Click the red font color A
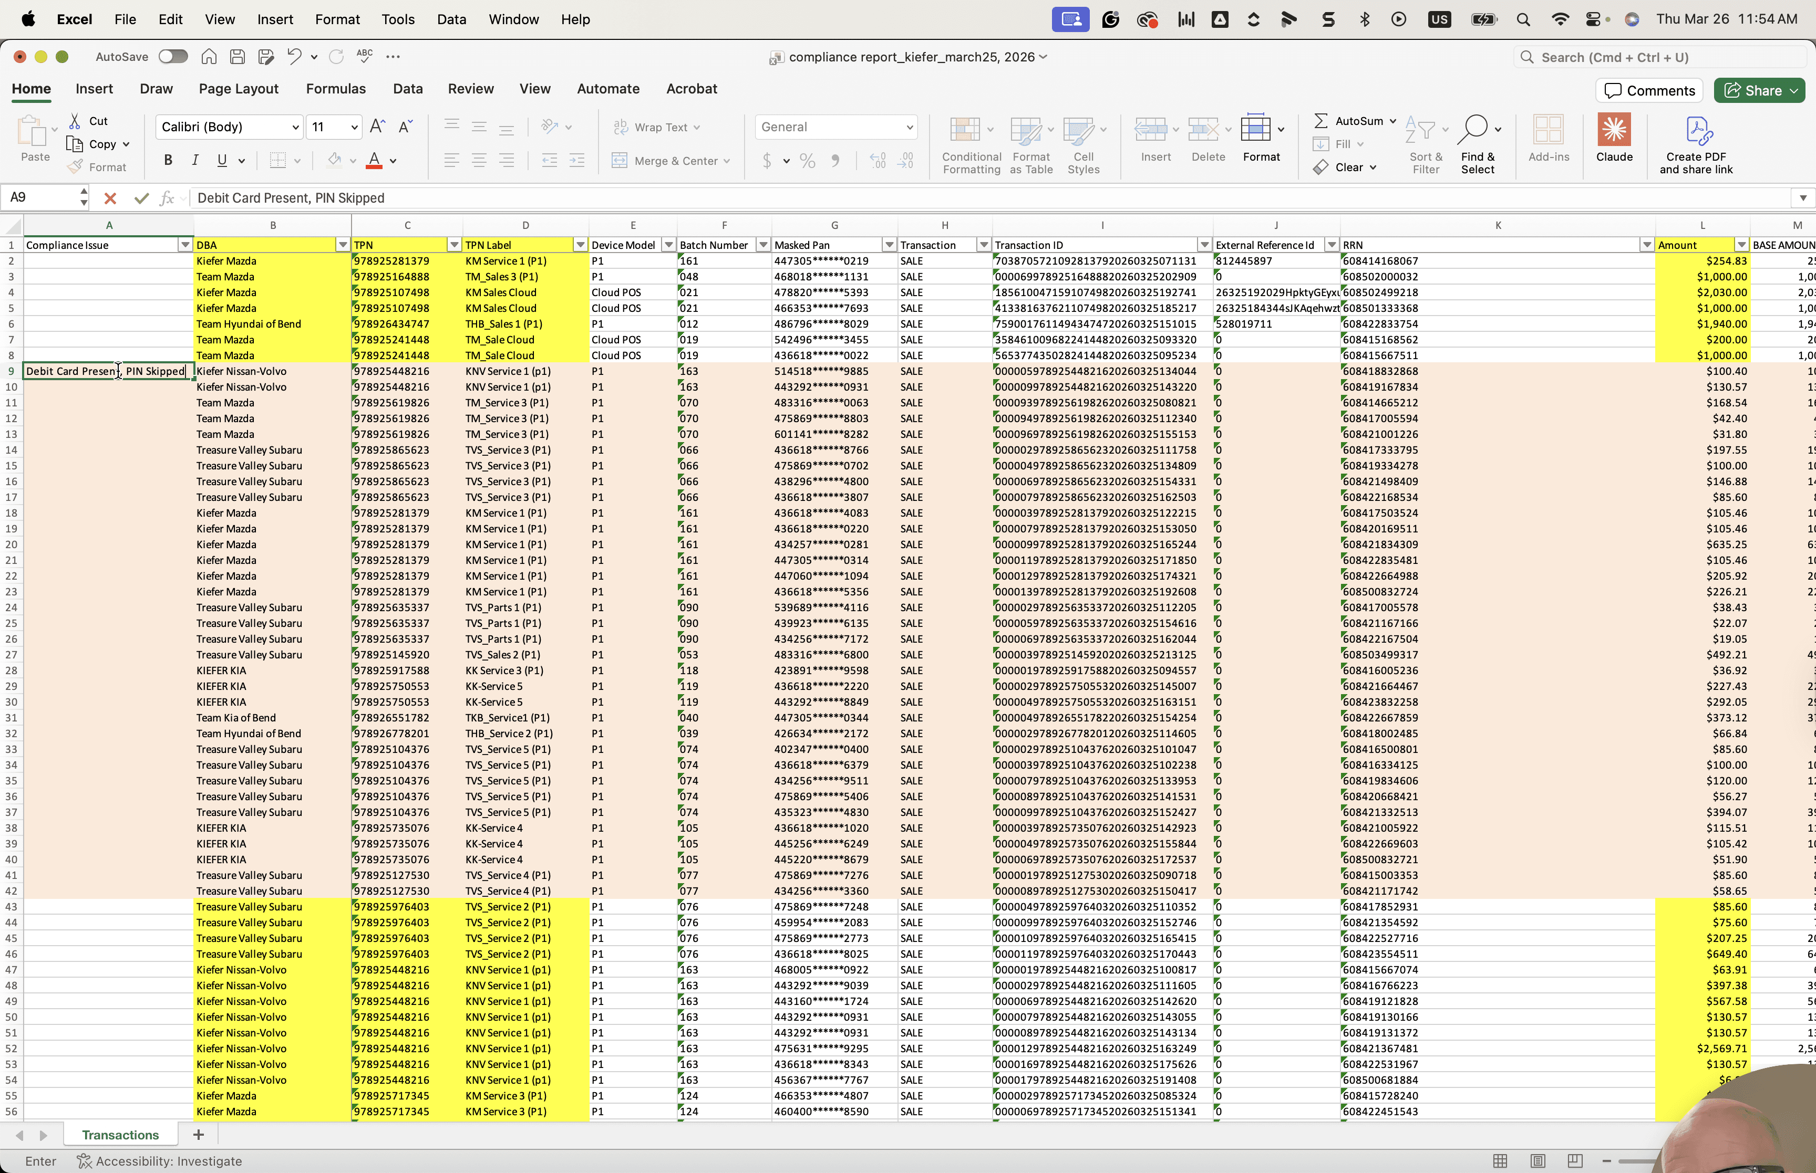The height and width of the screenshot is (1173, 1816). pyautogui.click(x=374, y=160)
